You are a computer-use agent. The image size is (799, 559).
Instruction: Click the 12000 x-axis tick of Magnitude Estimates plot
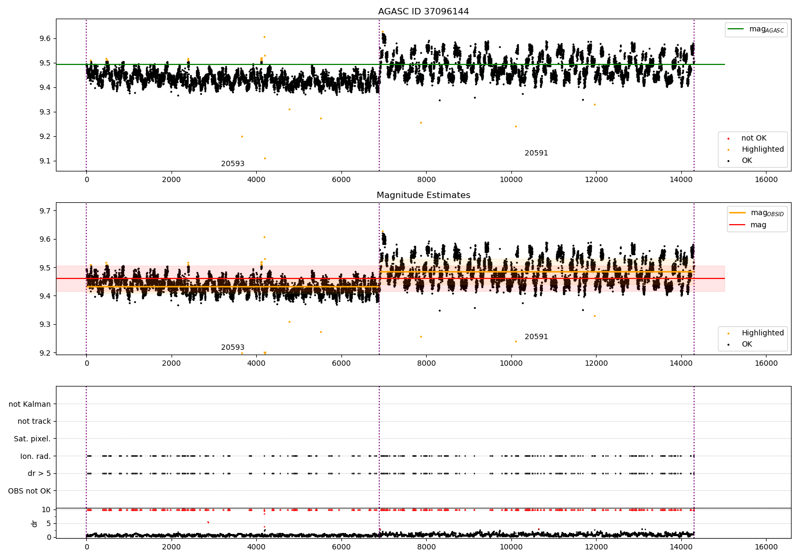(596, 364)
